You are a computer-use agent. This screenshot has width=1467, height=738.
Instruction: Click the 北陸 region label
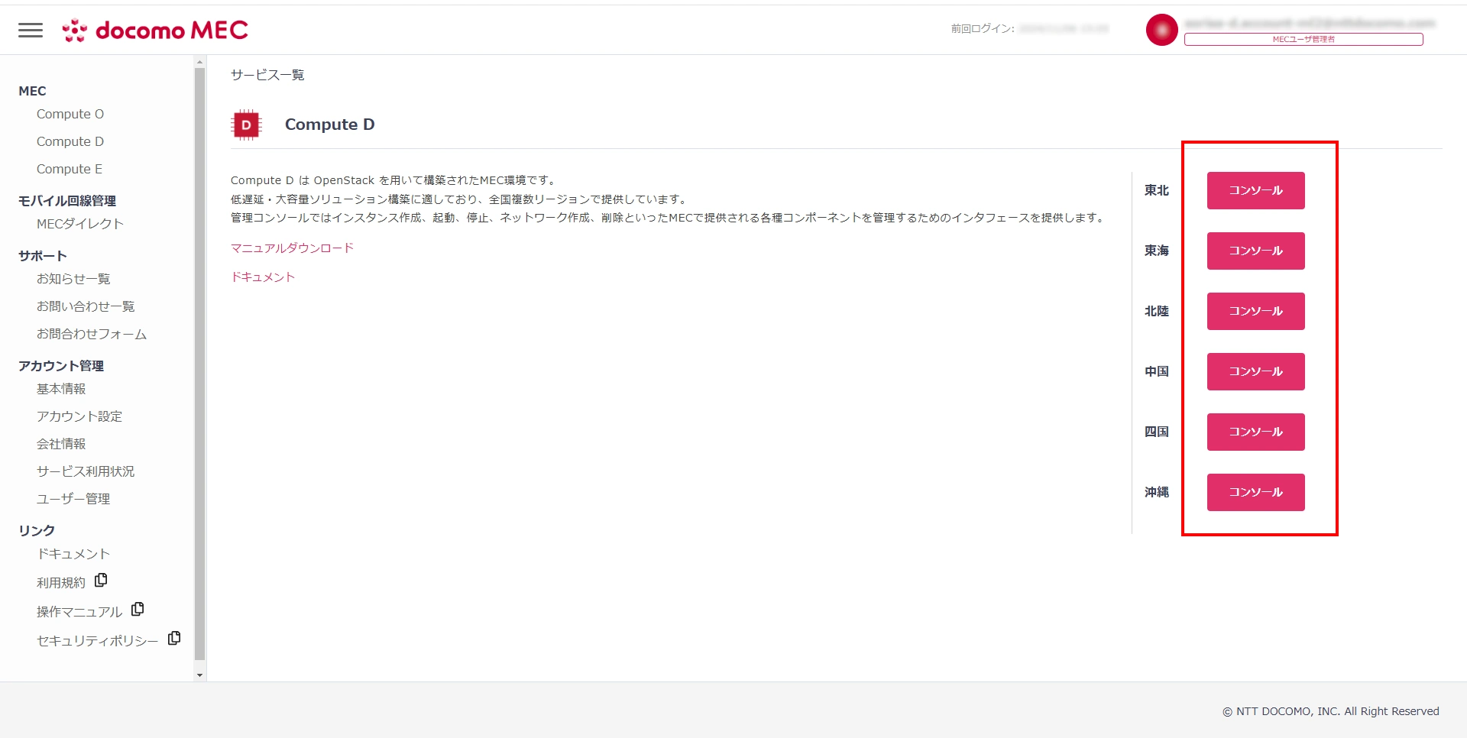pyautogui.click(x=1157, y=311)
